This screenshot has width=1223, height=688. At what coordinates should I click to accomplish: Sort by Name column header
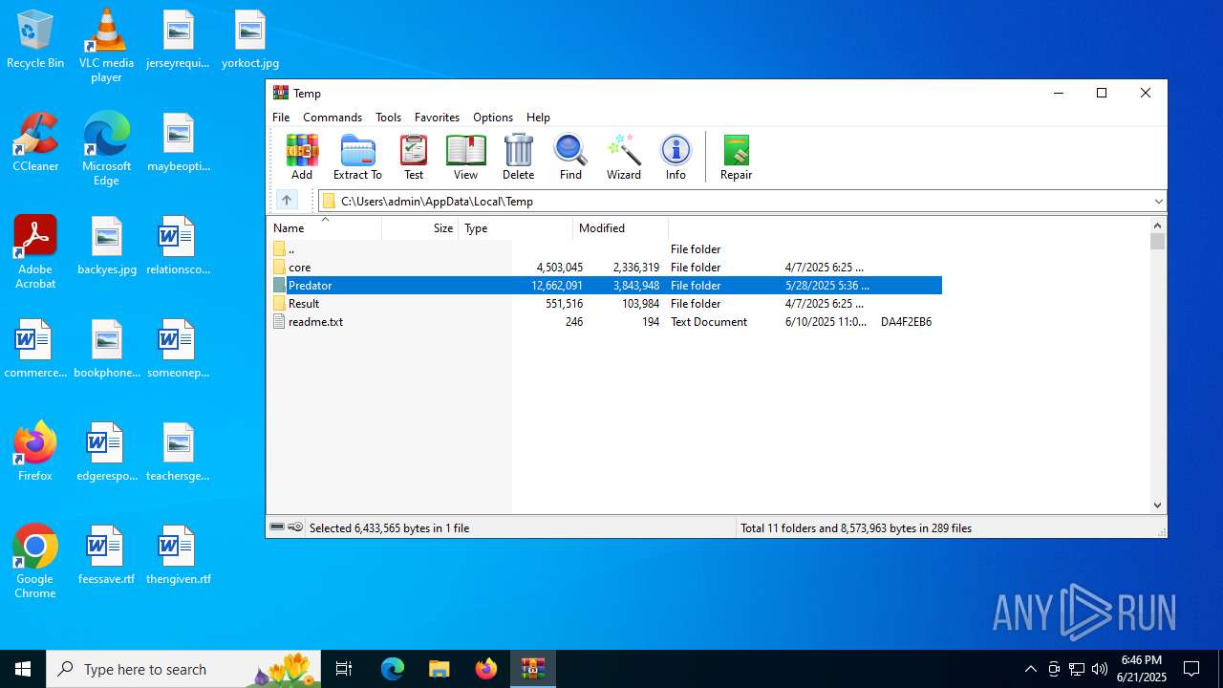click(324, 228)
